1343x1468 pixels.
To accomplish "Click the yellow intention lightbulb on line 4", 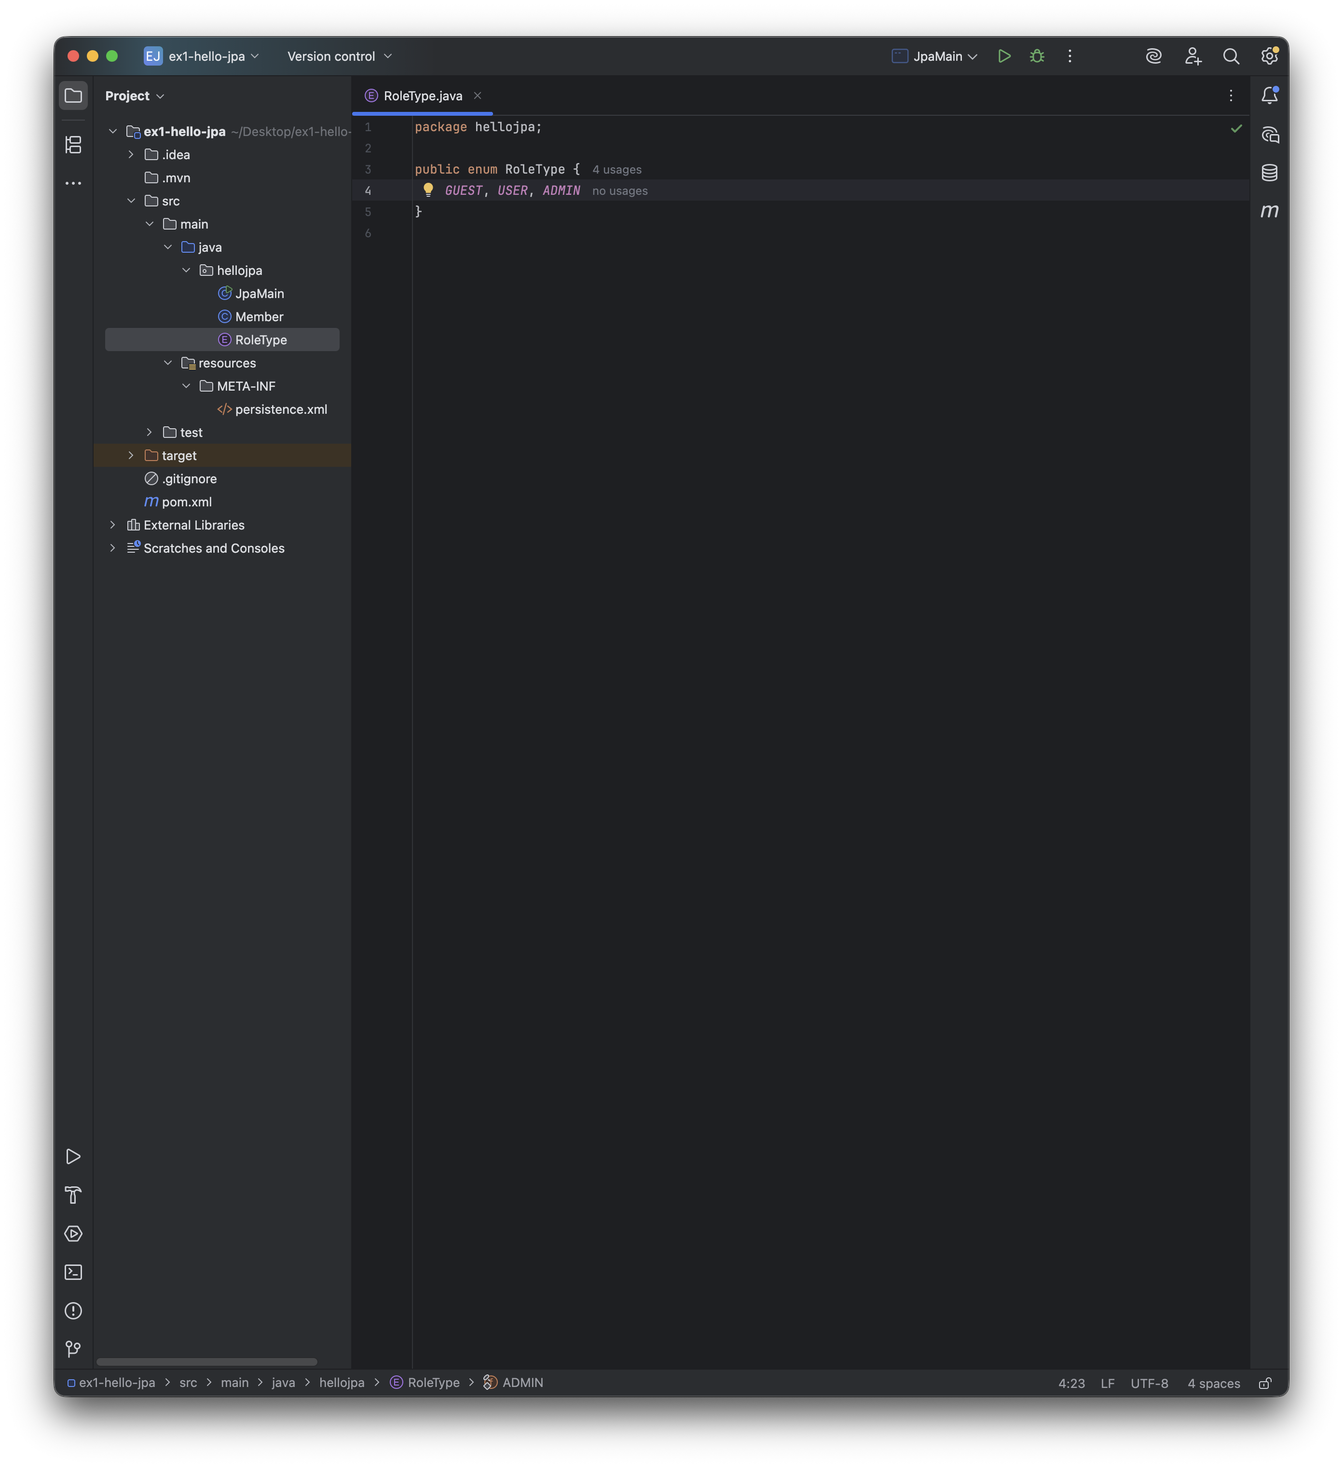I will [428, 190].
